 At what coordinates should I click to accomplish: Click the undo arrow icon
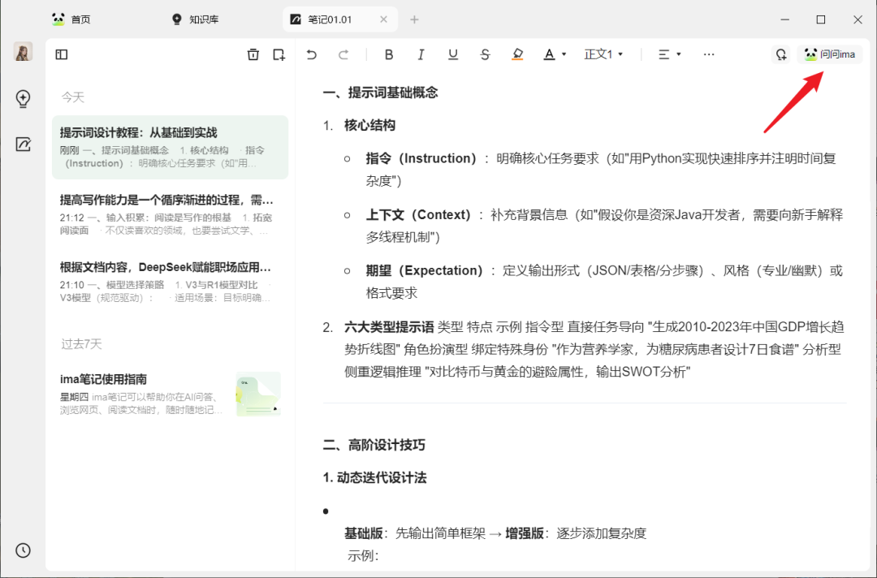(x=313, y=54)
